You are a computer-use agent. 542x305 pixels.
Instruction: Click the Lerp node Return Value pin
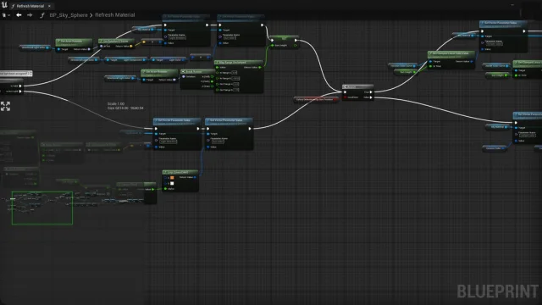click(196, 177)
